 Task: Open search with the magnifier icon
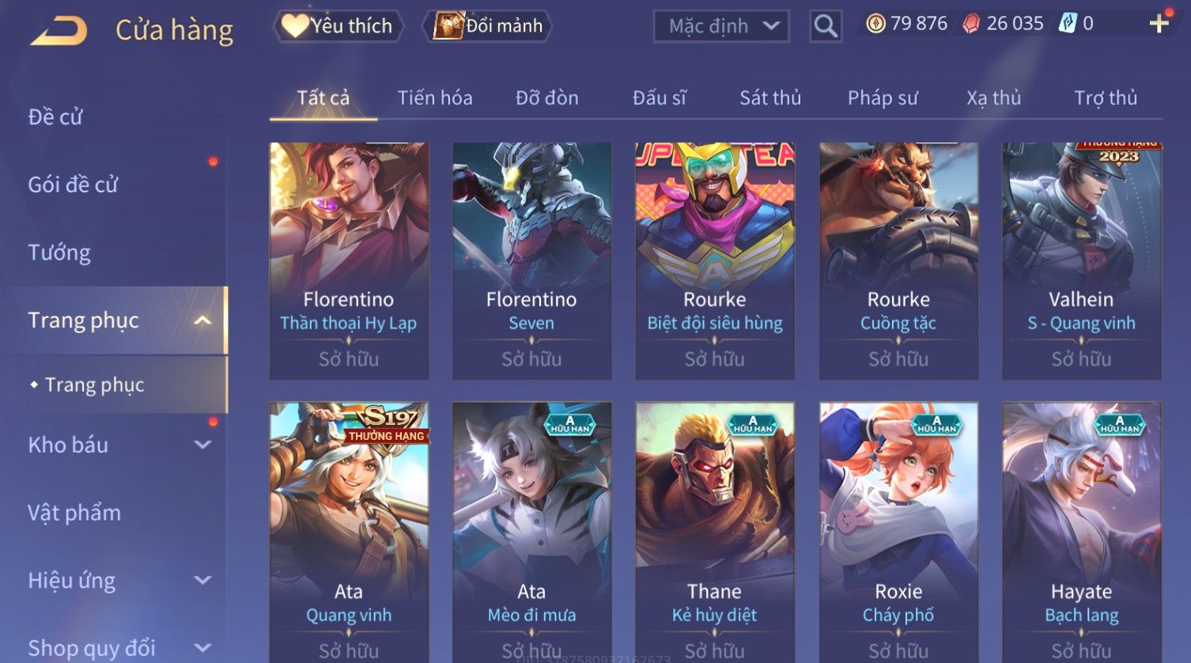point(826,26)
